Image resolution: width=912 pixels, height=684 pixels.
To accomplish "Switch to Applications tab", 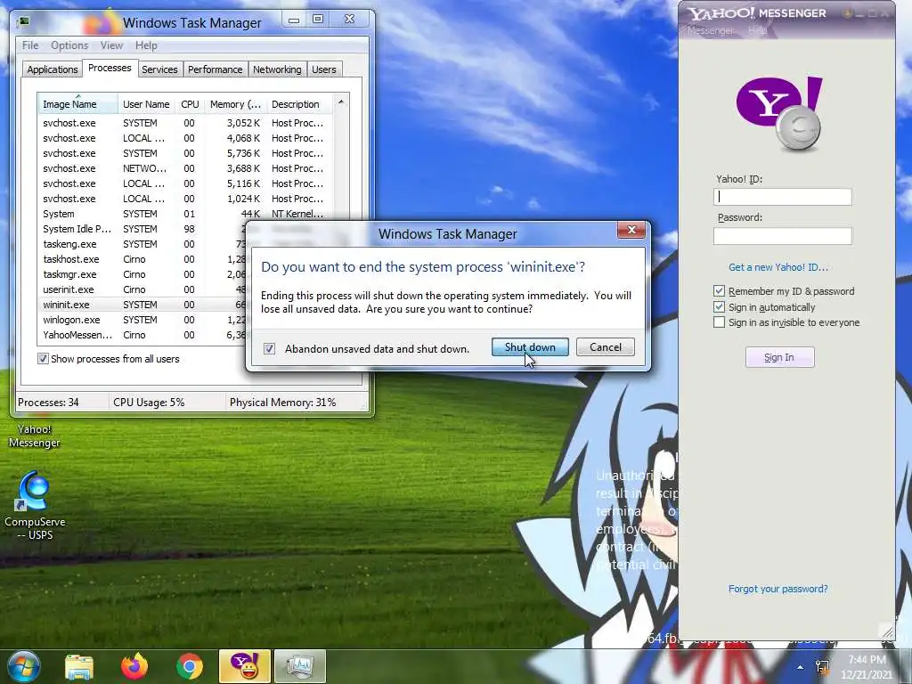I will pos(53,69).
